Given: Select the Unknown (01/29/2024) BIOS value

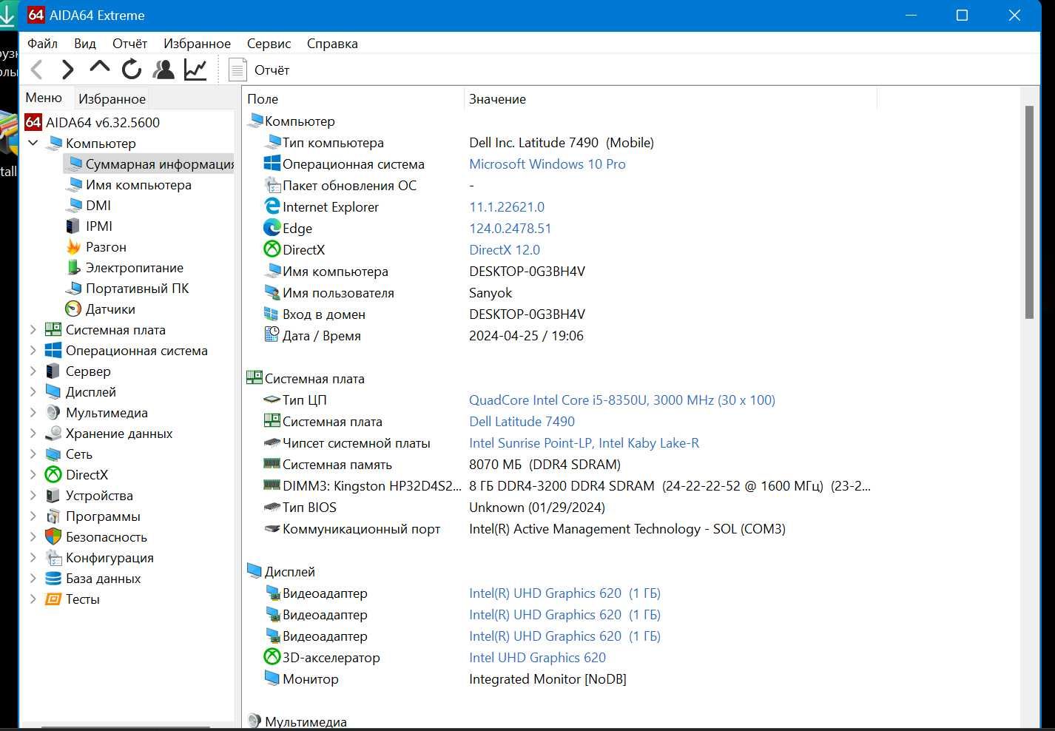Looking at the screenshot, I should 537,507.
